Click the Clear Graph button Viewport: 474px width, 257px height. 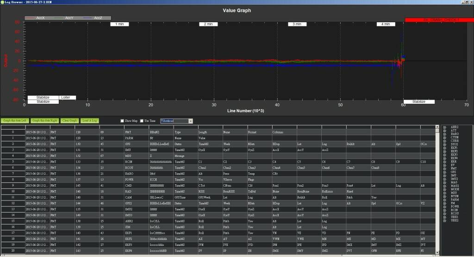pos(69,121)
